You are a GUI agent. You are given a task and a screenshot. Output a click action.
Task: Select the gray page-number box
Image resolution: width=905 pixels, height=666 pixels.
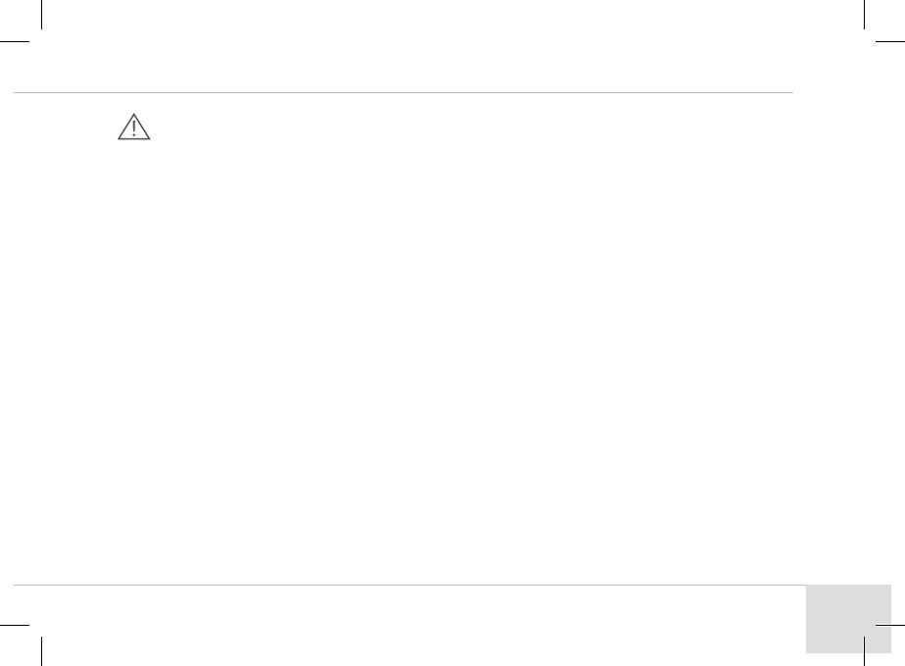848,618
